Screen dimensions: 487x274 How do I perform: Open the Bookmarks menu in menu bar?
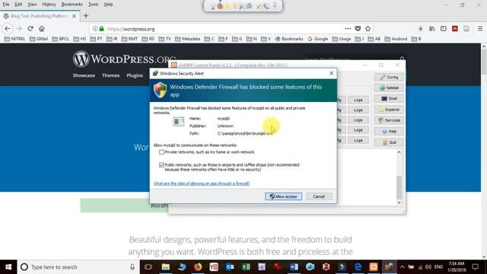[72, 5]
